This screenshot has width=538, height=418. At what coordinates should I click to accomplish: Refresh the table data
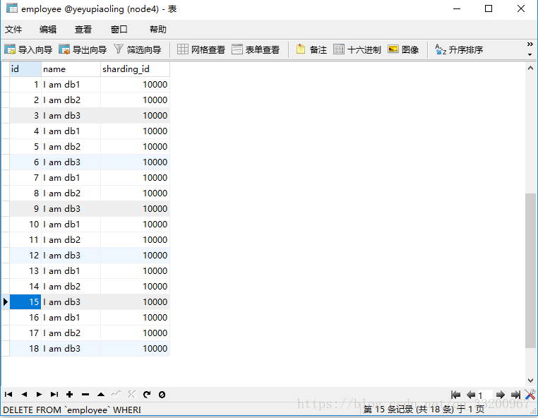[x=147, y=395]
